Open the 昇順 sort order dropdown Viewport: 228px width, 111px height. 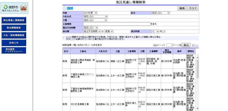[x=109, y=31]
